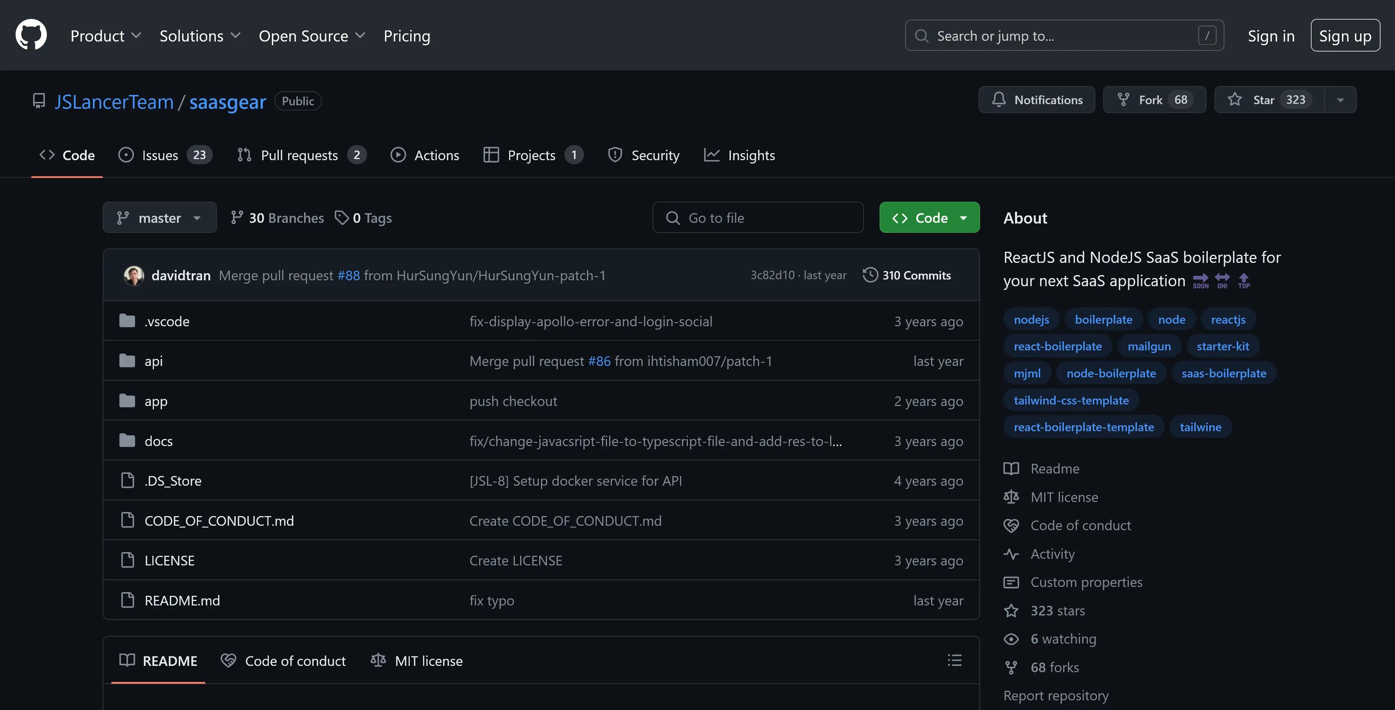
Task: Expand the star lists dropdown arrow
Action: (1340, 100)
